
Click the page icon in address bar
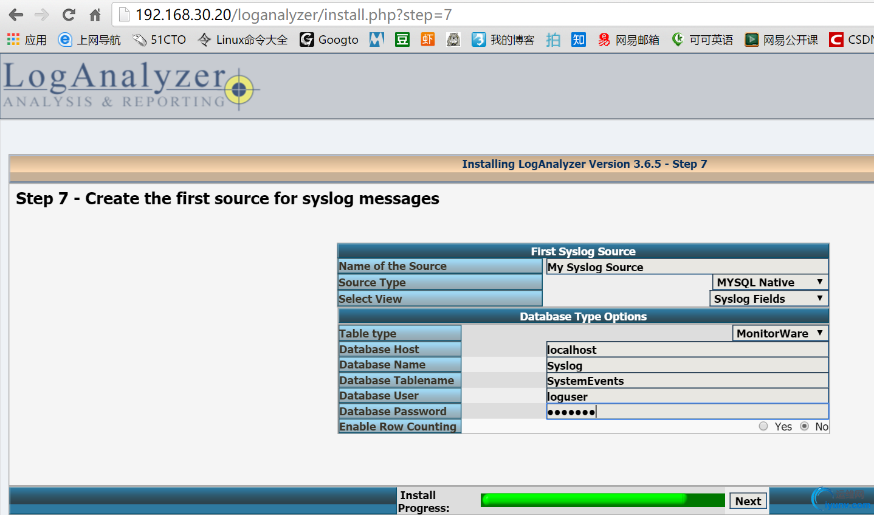[124, 15]
